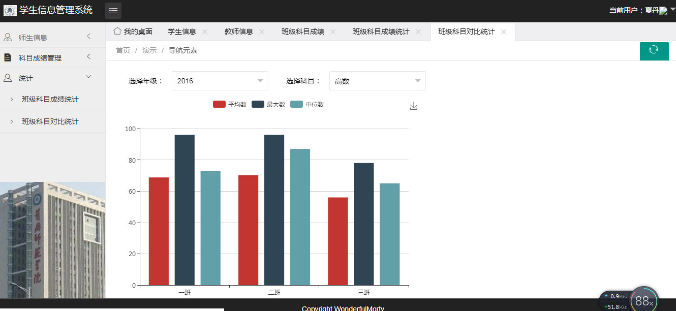The height and width of the screenshot is (311, 676).
Task: Click the 统计 person icon in sidebar
Action: [x=8, y=78]
